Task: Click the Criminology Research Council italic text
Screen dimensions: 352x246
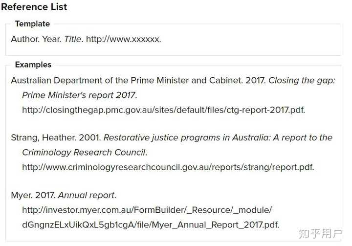Action: click(84, 152)
